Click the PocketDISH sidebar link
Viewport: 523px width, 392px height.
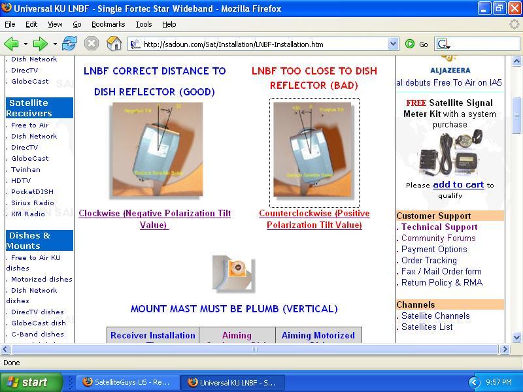[32, 191]
